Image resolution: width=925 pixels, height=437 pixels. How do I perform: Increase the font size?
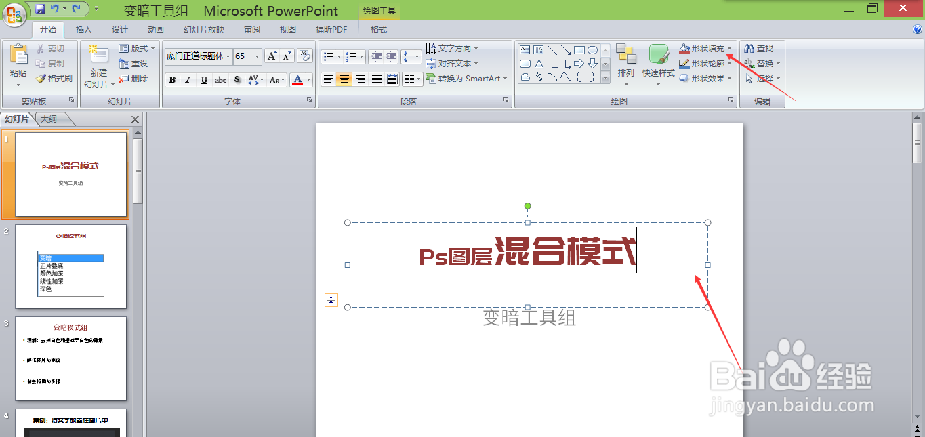pyautogui.click(x=272, y=56)
